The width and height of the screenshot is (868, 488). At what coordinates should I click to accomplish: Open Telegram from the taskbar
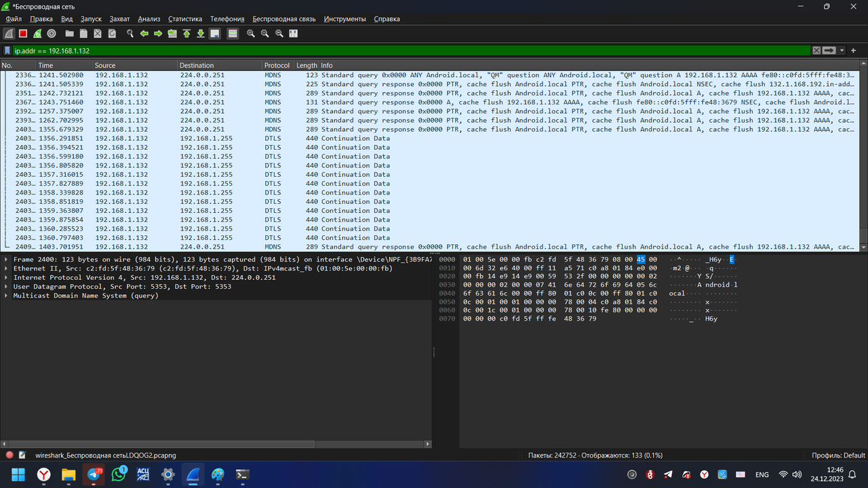click(93, 474)
